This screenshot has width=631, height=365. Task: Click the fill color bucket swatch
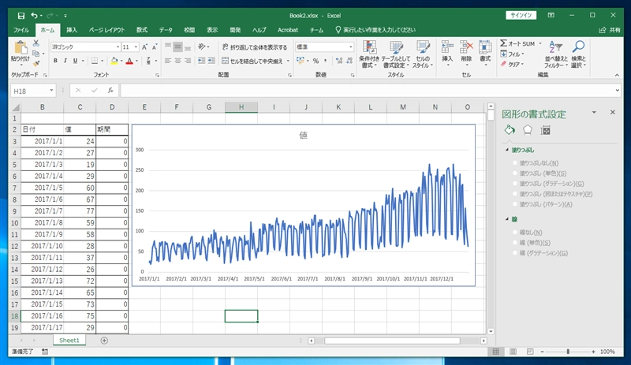114,61
